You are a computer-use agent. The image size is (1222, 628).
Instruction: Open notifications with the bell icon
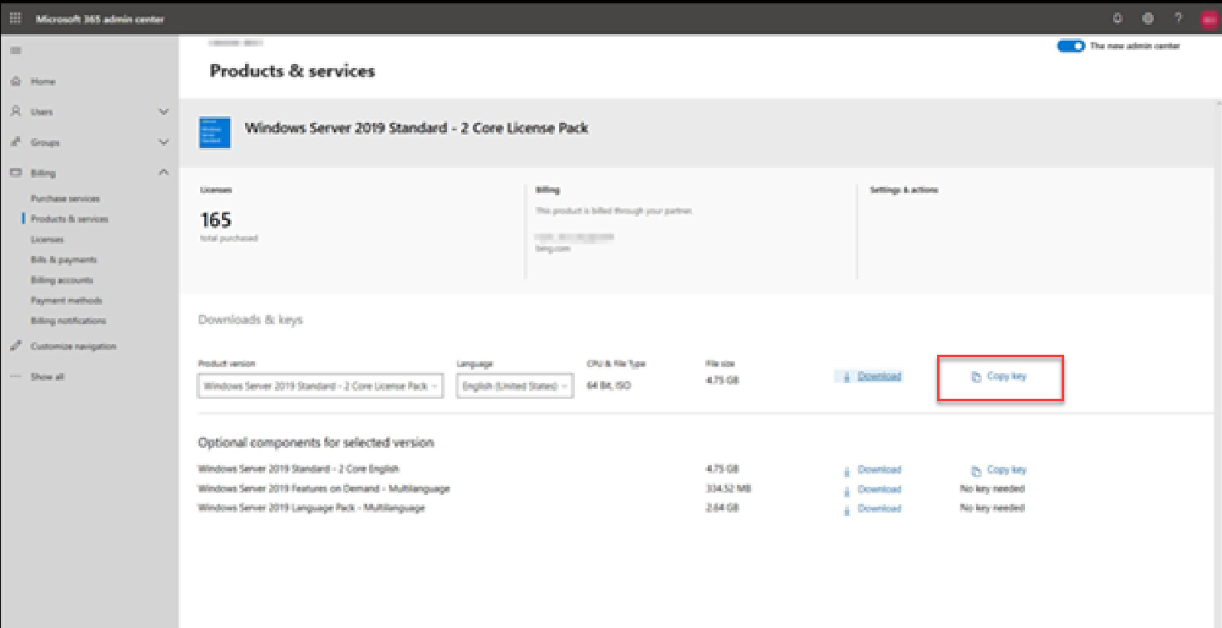click(1117, 17)
